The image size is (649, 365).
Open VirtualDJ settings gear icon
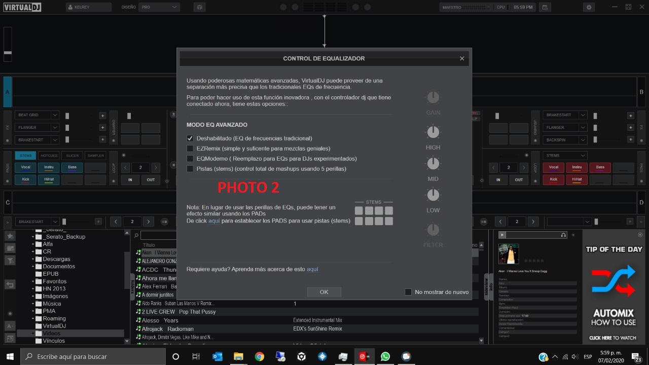pyautogui.click(x=589, y=8)
